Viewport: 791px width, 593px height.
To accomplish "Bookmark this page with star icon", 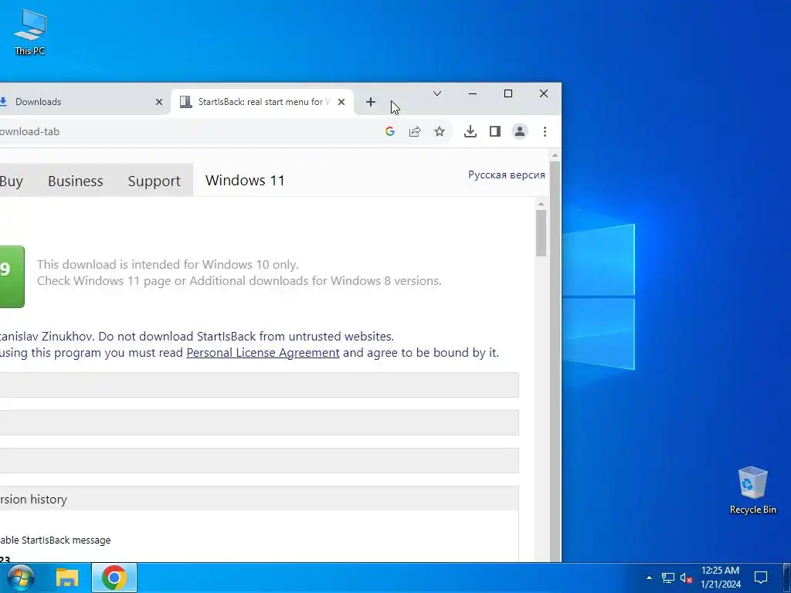I will [x=440, y=131].
